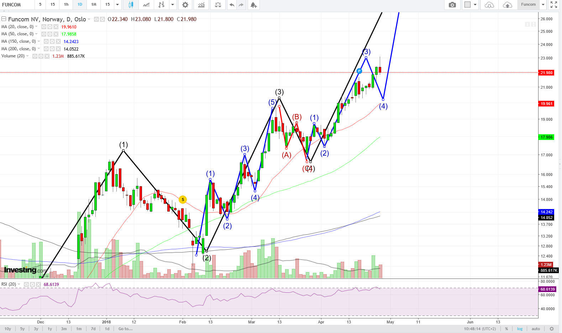Remove the MA (200, close, 0) indicator

tap(58, 49)
